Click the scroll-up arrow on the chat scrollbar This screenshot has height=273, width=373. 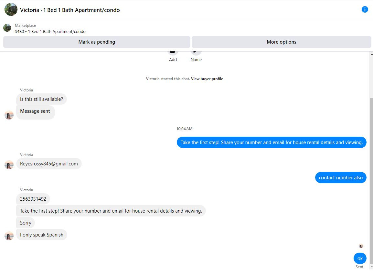click(x=371, y=54)
